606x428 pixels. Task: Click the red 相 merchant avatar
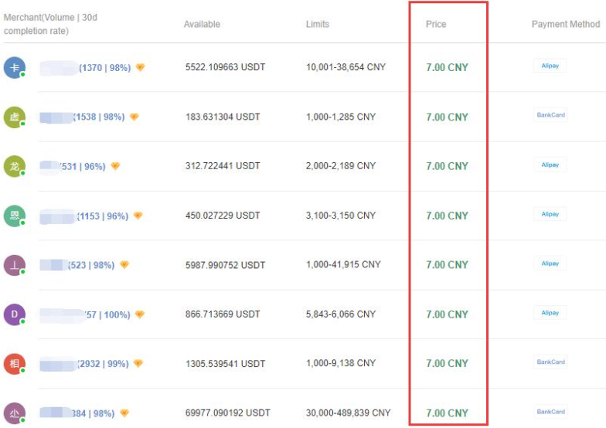pos(14,363)
